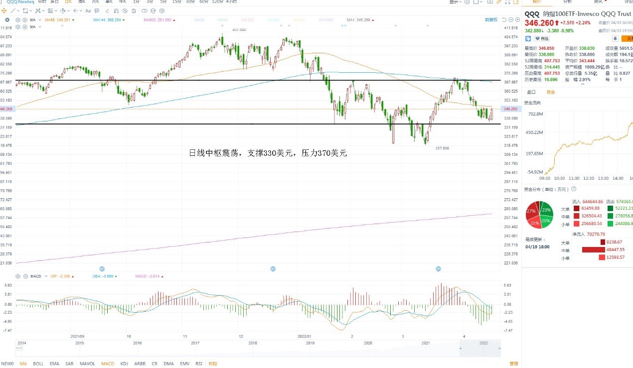
Task: Open drawing tools settings gear
Action: pyautogui.click(x=162, y=11)
